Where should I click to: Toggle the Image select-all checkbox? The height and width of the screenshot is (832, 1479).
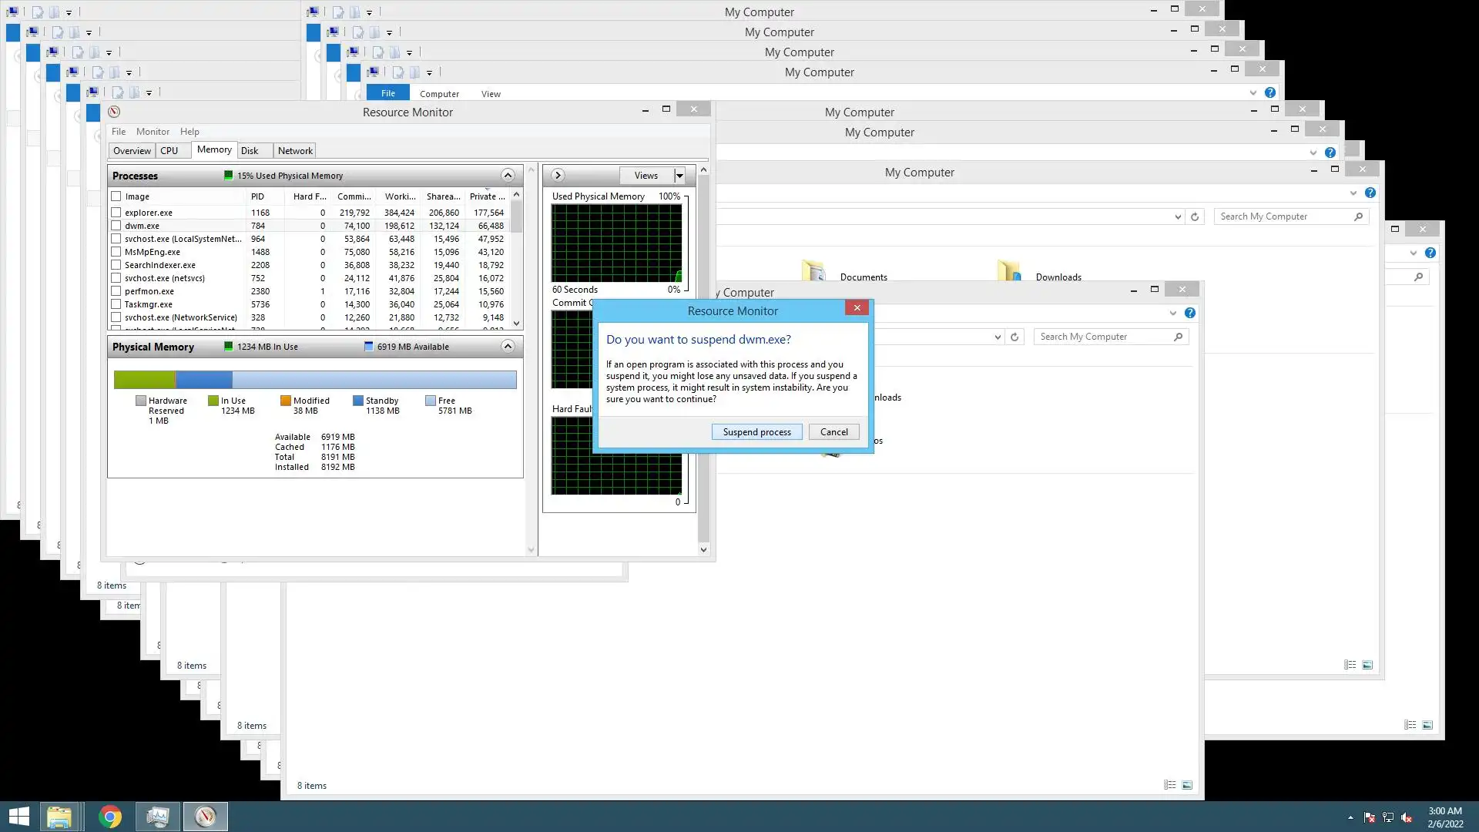pos(116,196)
